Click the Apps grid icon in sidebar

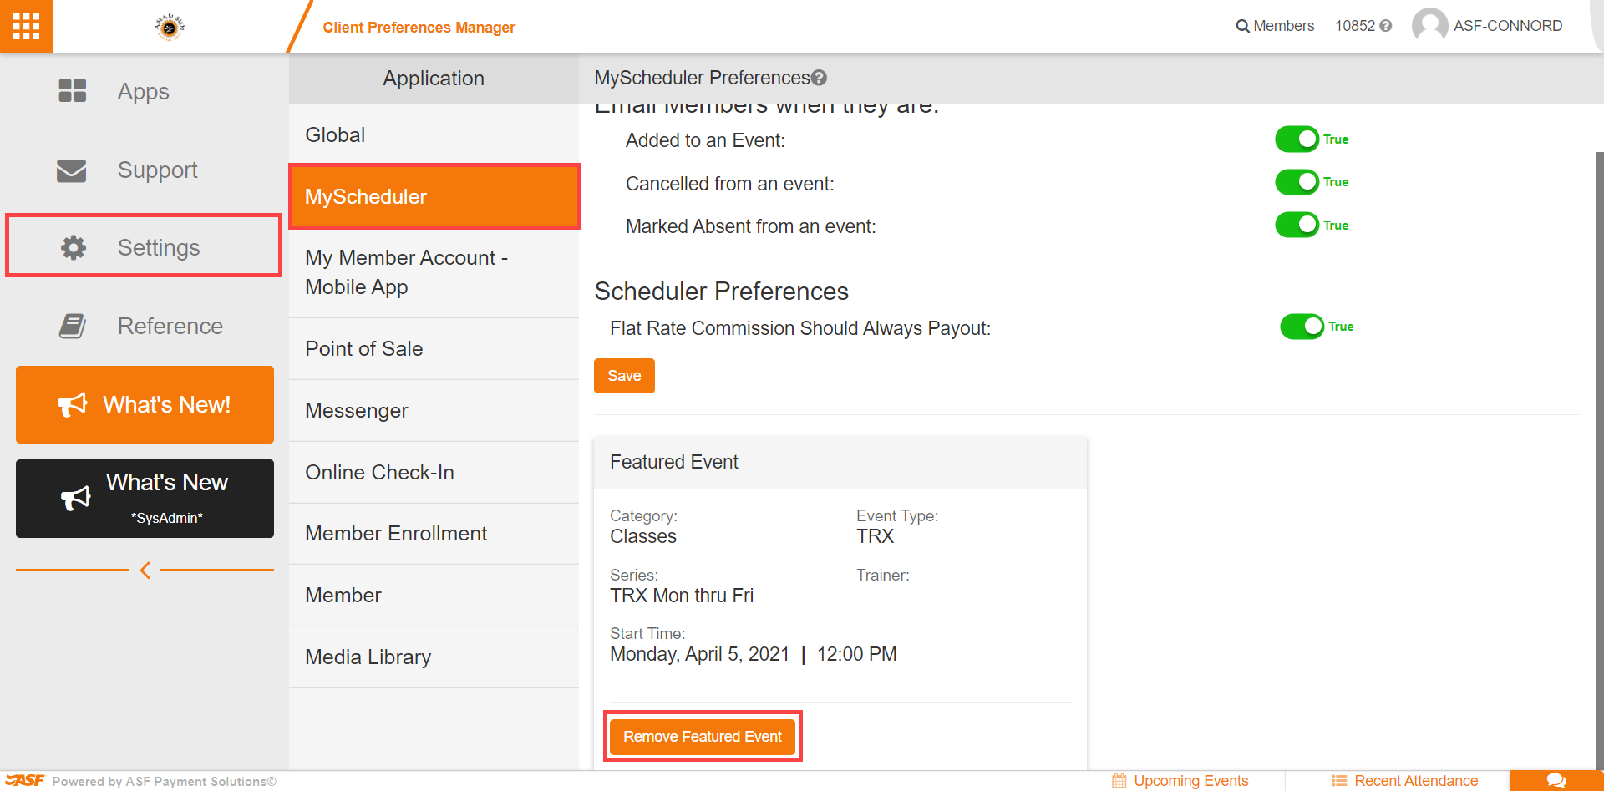tap(73, 90)
